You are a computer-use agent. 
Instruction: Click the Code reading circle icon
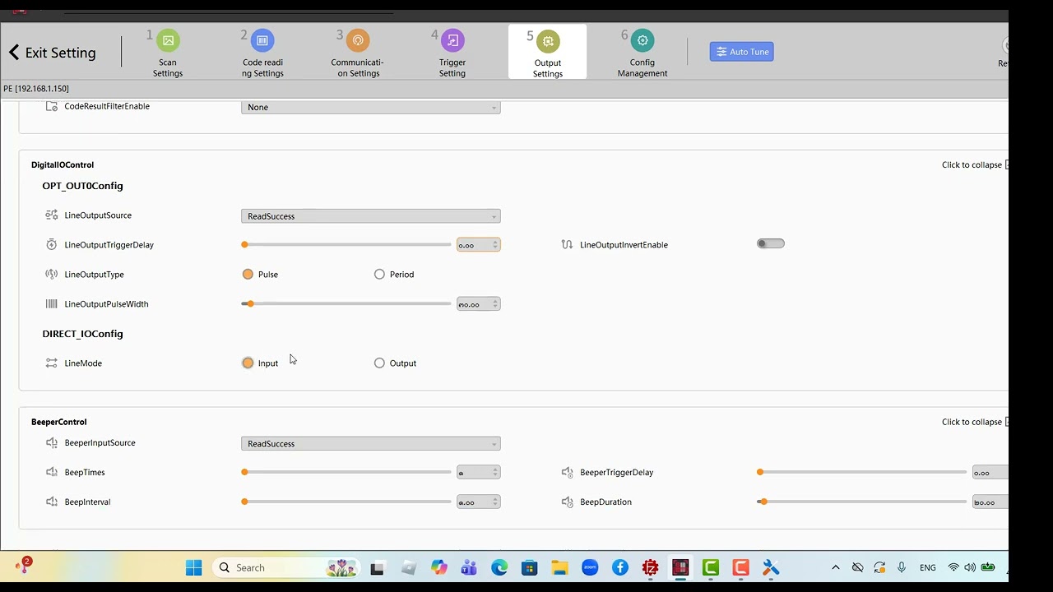(x=262, y=40)
